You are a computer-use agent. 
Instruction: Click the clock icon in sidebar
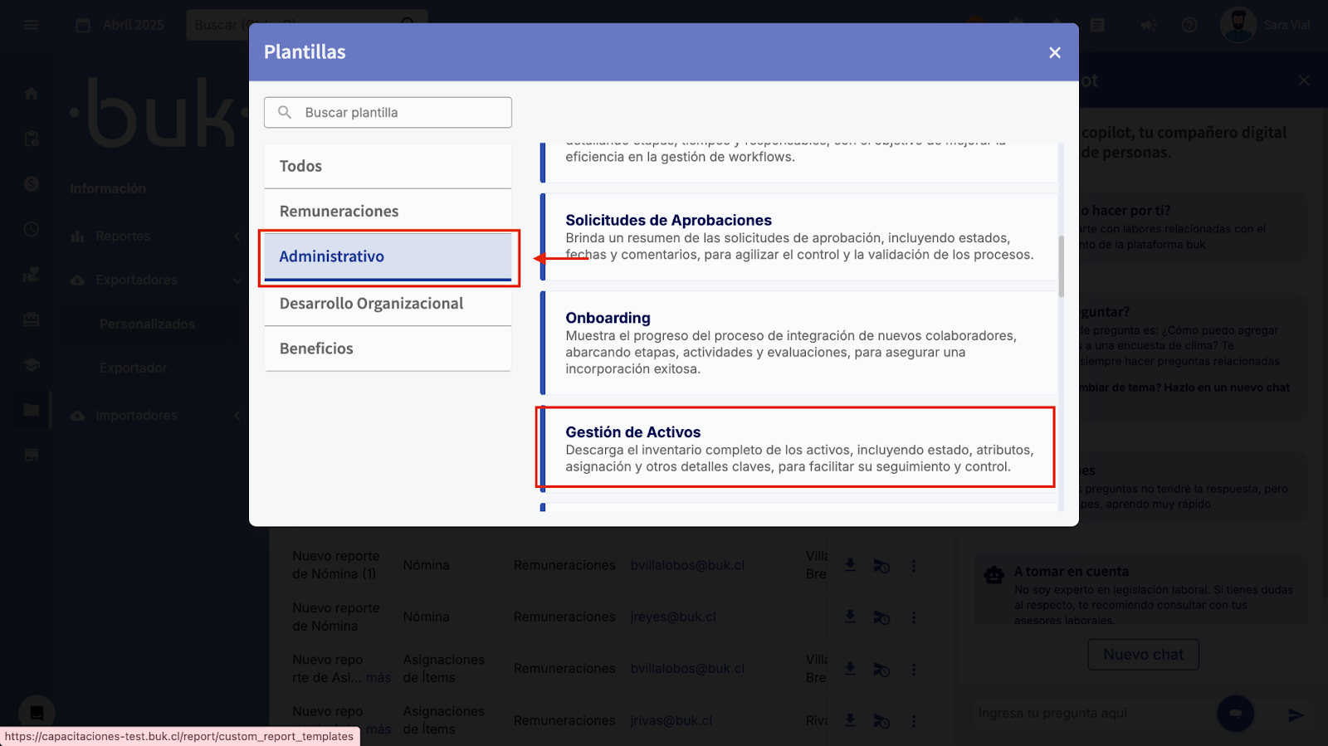tap(32, 229)
